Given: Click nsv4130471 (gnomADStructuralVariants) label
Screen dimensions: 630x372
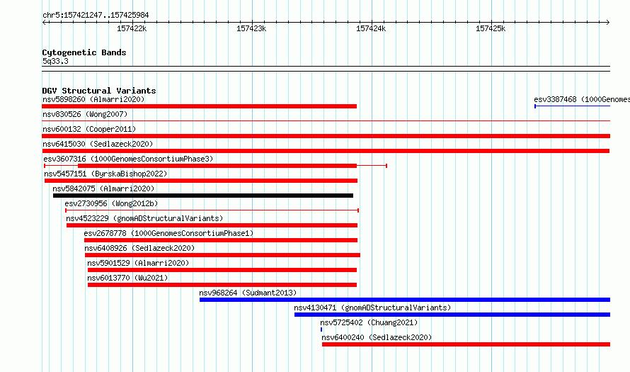Looking at the screenshot, I should [372, 308].
